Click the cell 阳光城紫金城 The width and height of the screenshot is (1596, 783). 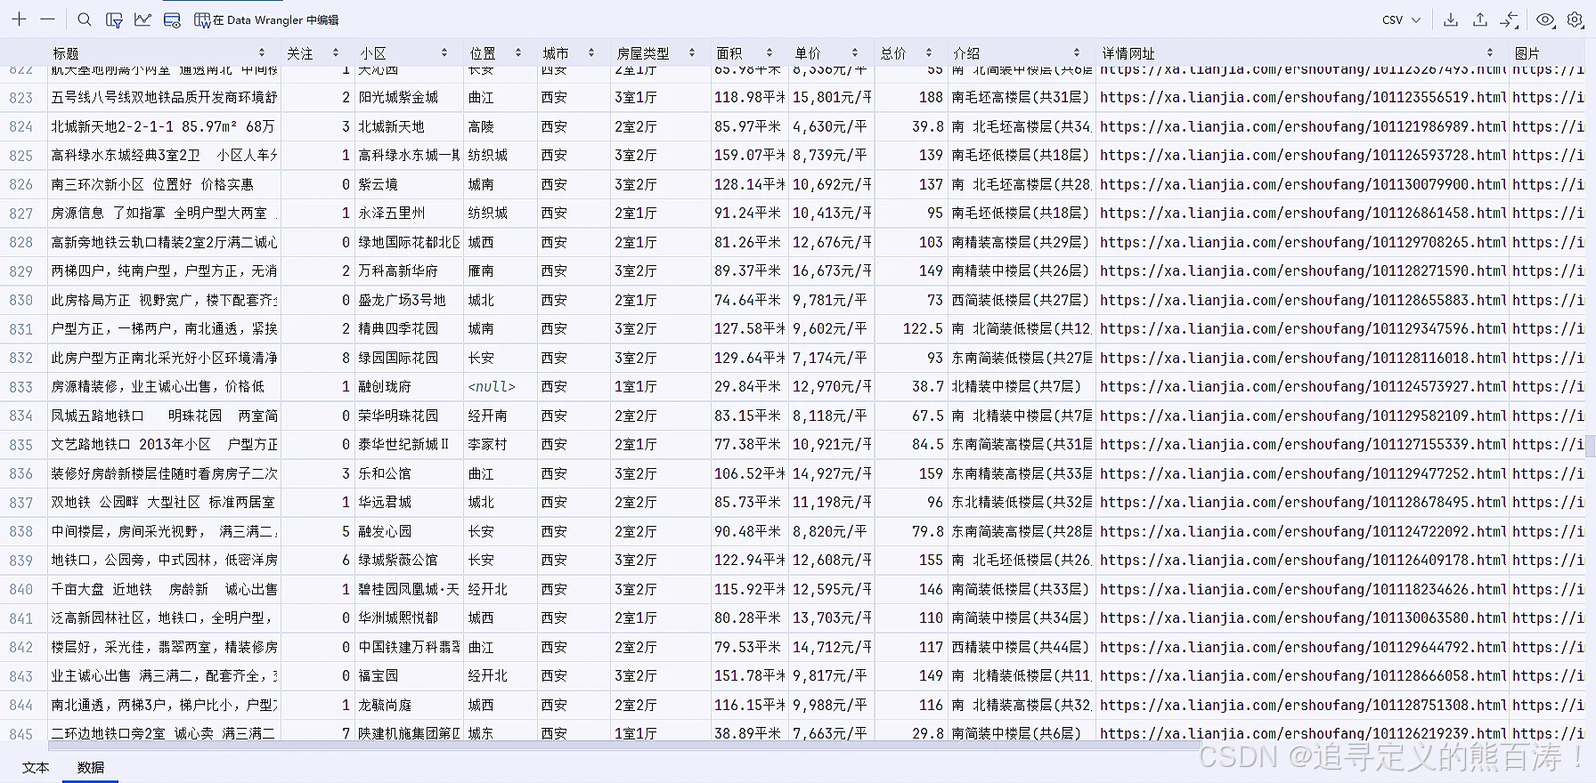click(409, 98)
